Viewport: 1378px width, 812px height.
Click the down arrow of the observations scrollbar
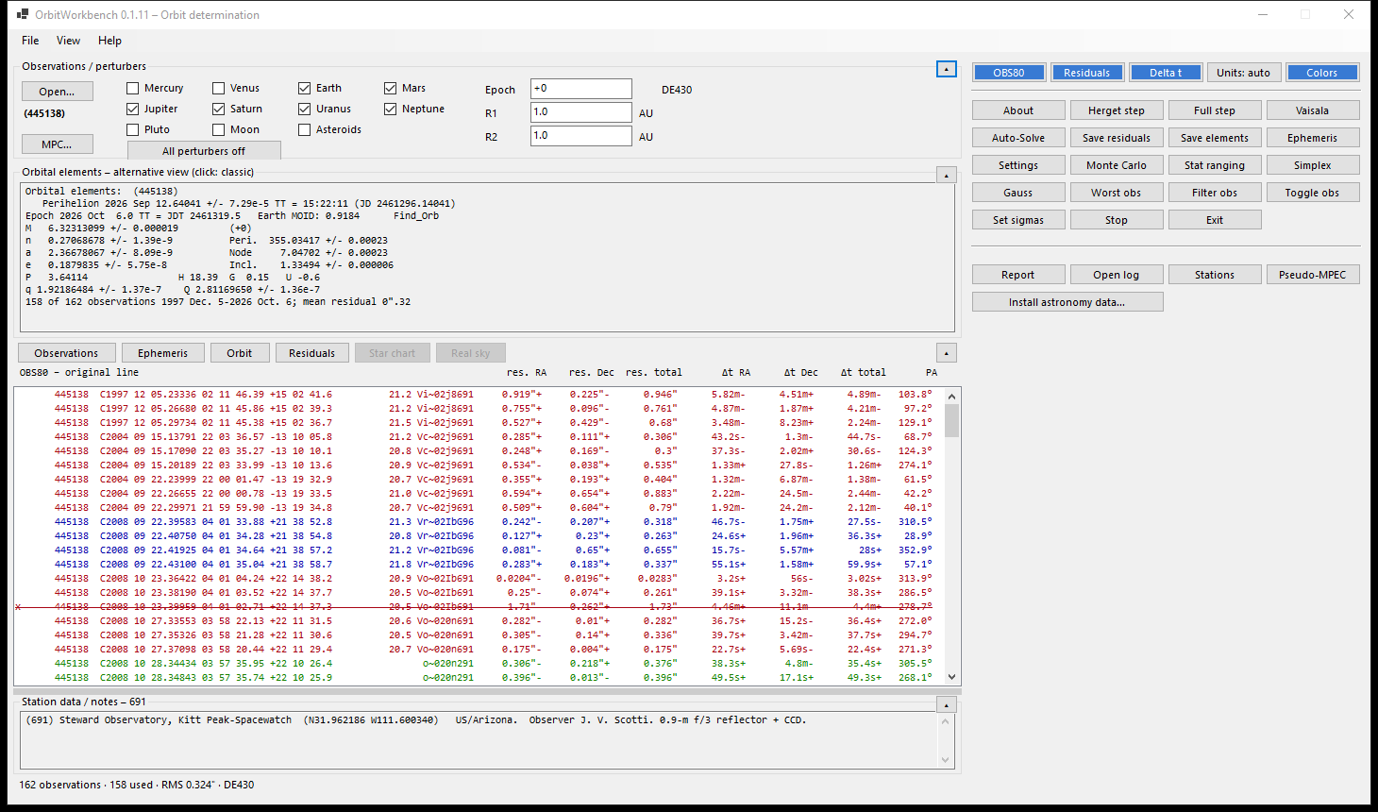(951, 677)
